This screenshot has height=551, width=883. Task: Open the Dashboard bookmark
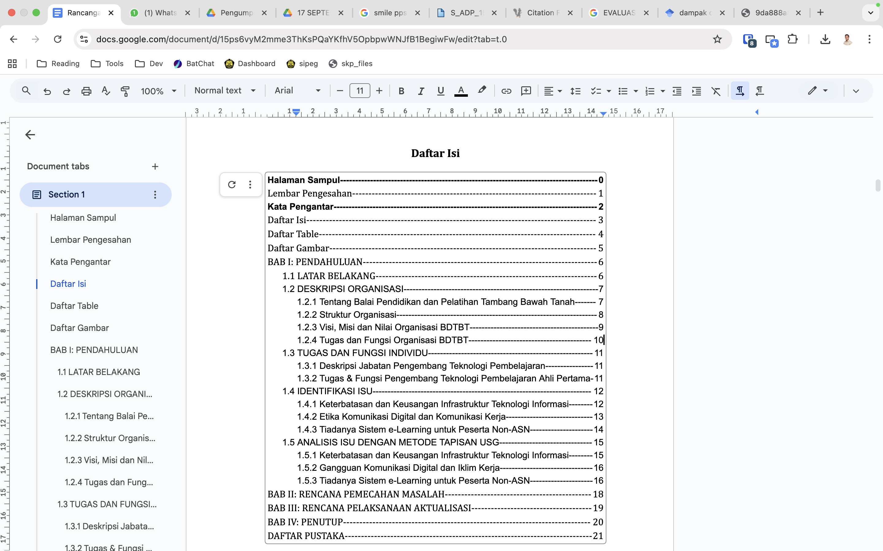coord(250,63)
